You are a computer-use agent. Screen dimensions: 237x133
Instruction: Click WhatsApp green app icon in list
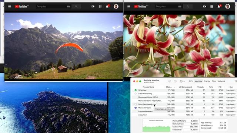pos(136,90)
